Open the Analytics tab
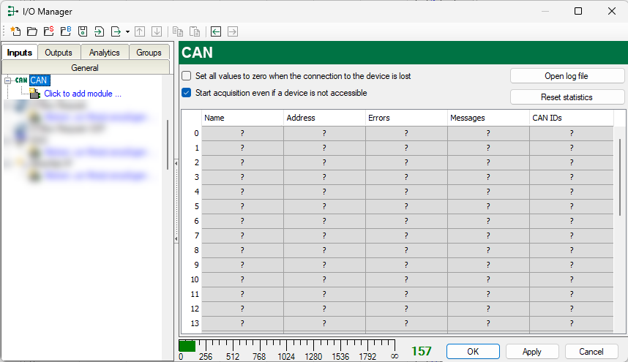The width and height of the screenshot is (628, 362). pyautogui.click(x=105, y=53)
